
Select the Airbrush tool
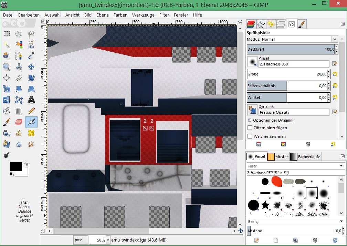pyautogui.click(x=31, y=122)
